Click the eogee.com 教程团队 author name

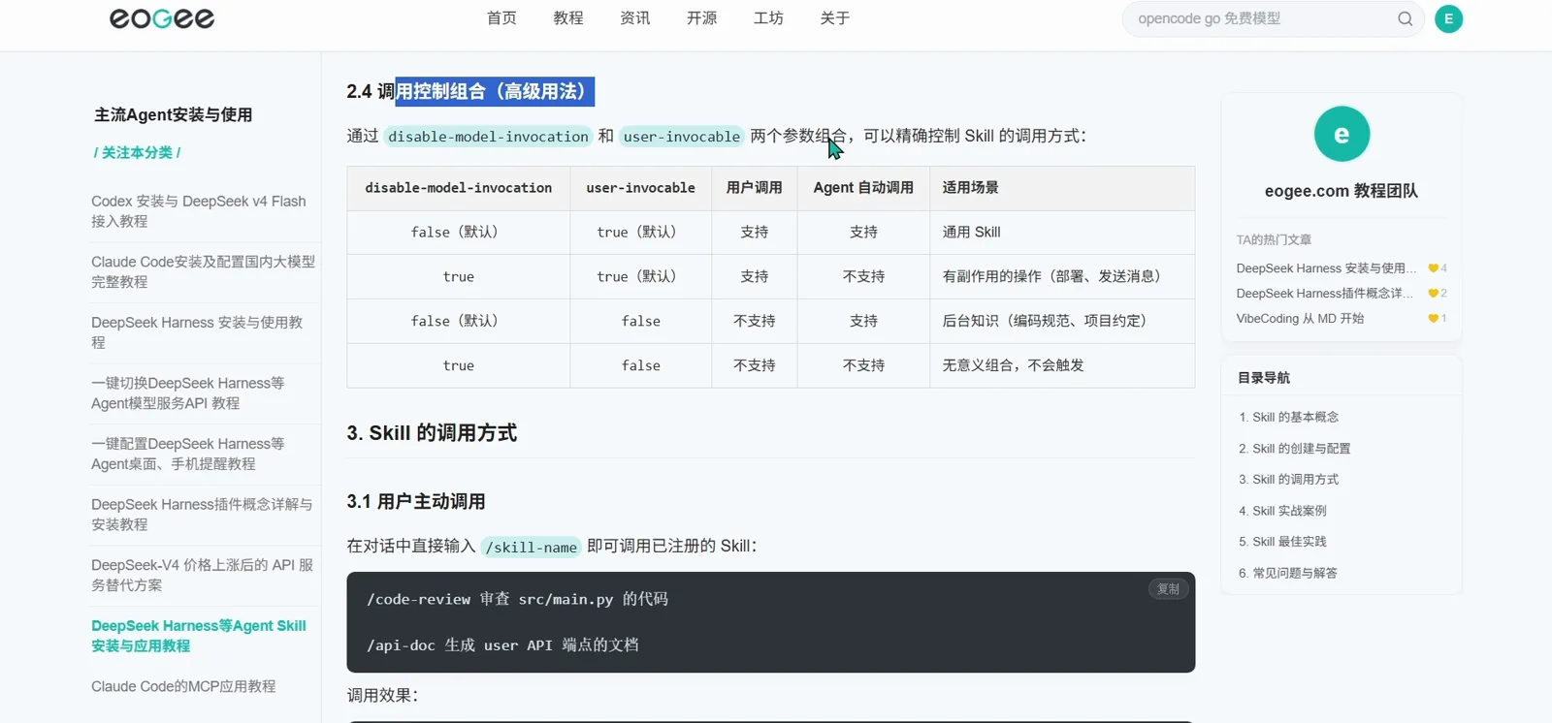[x=1342, y=191]
